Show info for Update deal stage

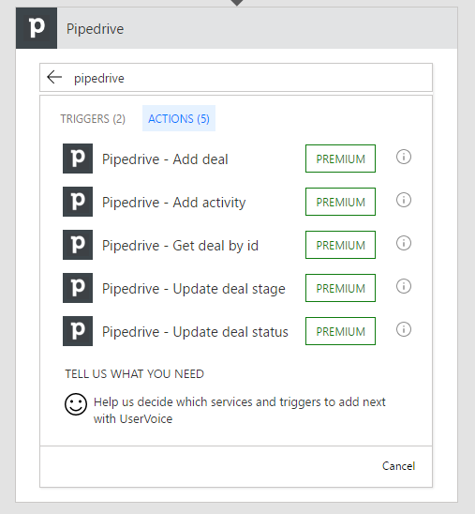(x=404, y=286)
